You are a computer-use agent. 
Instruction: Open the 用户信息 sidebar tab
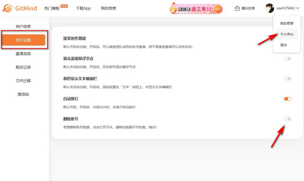pos(23,27)
